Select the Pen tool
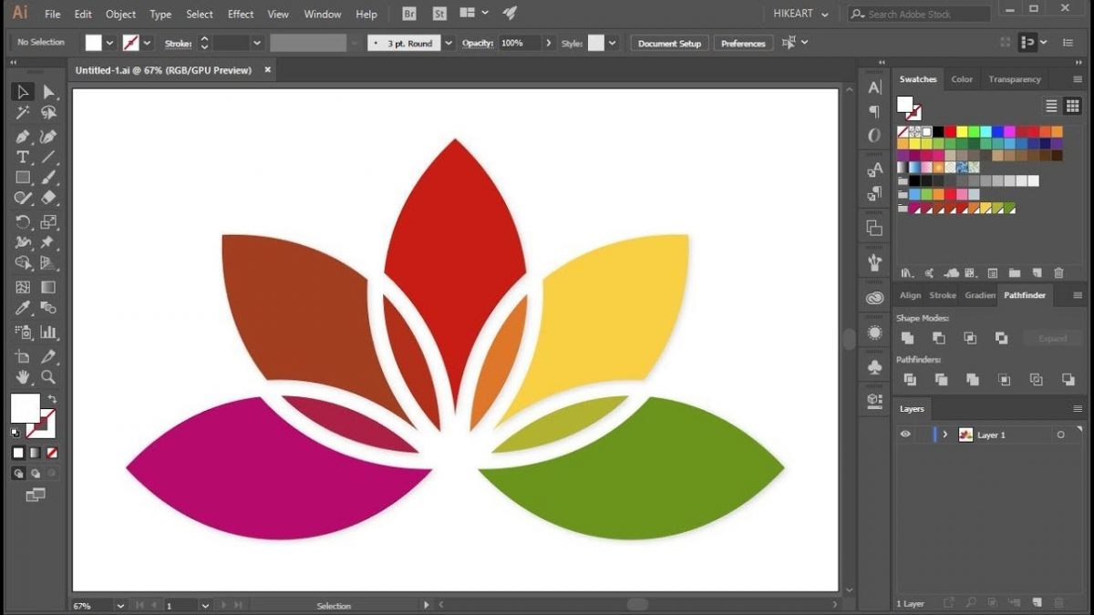This screenshot has height=615, width=1094. (23, 136)
